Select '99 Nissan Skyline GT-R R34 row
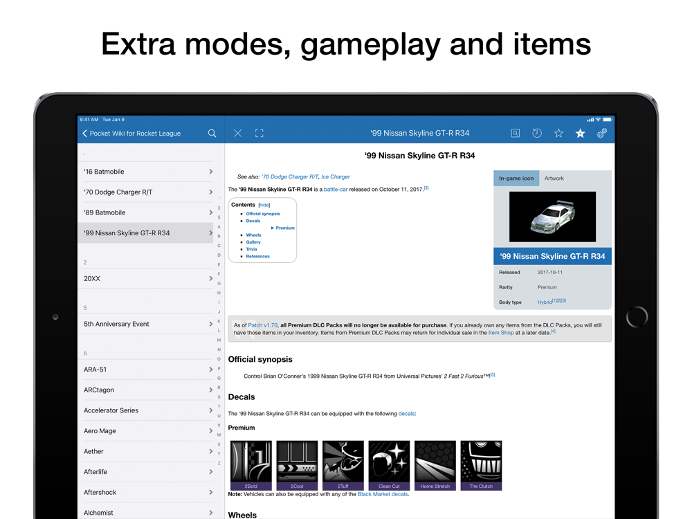Viewport: 692px width, 519px height. 145,233
